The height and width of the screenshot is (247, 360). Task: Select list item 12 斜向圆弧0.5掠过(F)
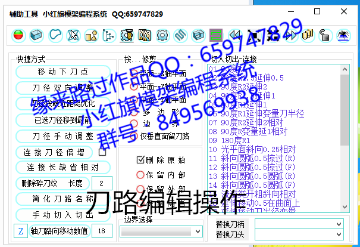[252, 168]
